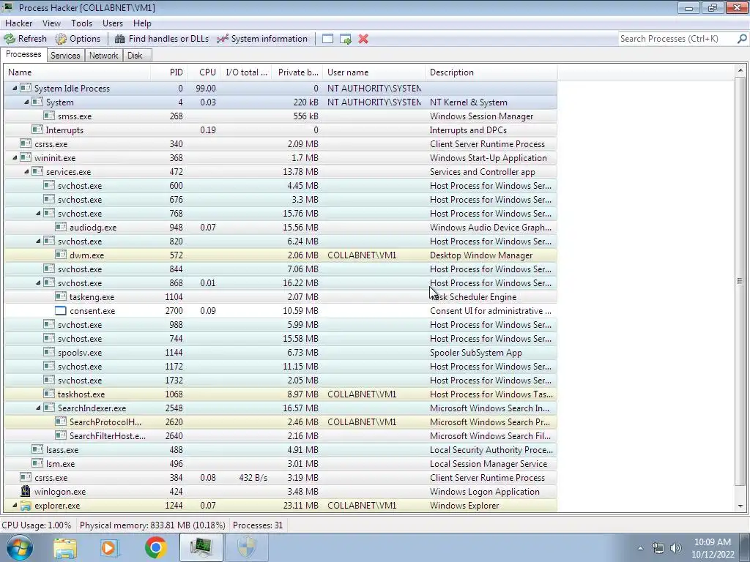Viewport: 750px width, 562px height.
Task: Collapse the SearchIndexer.exe tree node
Action: (38, 408)
